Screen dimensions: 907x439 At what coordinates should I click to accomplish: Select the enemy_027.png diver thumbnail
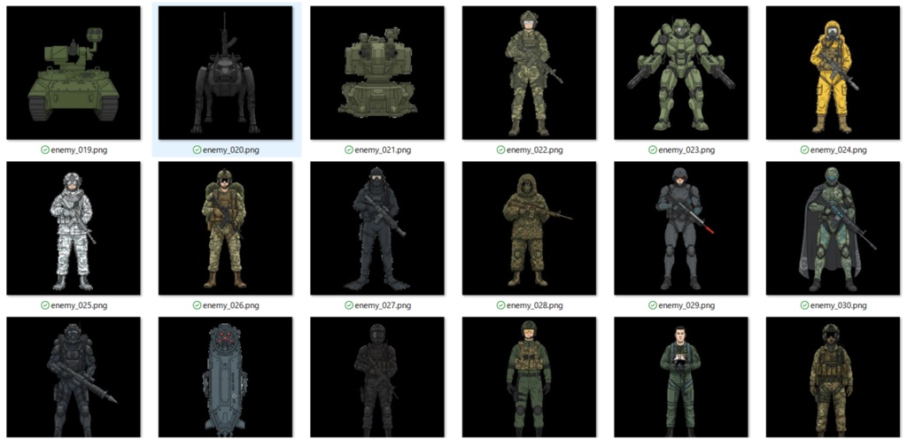point(377,228)
